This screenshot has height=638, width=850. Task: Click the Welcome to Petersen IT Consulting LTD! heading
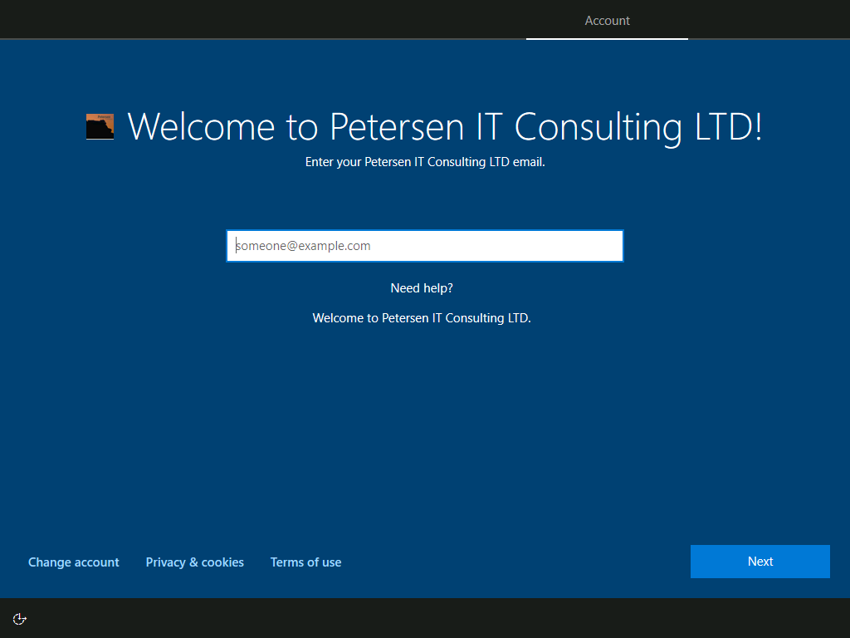tap(445, 127)
